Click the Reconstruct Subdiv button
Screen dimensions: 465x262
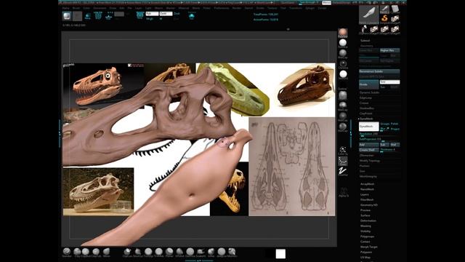[379, 71]
